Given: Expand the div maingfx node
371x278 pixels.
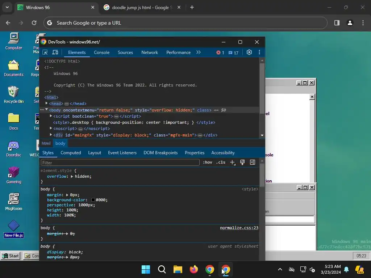Looking at the screenshot, I should click(51, 135).
